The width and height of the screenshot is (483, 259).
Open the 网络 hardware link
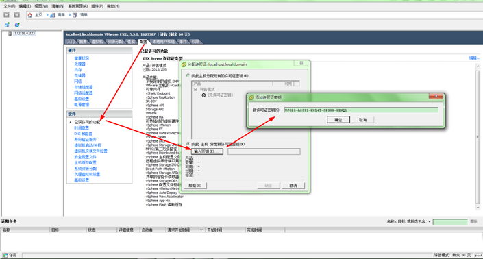pyautogui.click(x=77, y=82)
